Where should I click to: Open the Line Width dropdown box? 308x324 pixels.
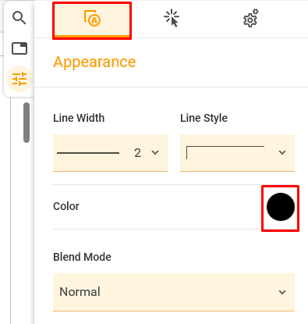tap(110, 153)
